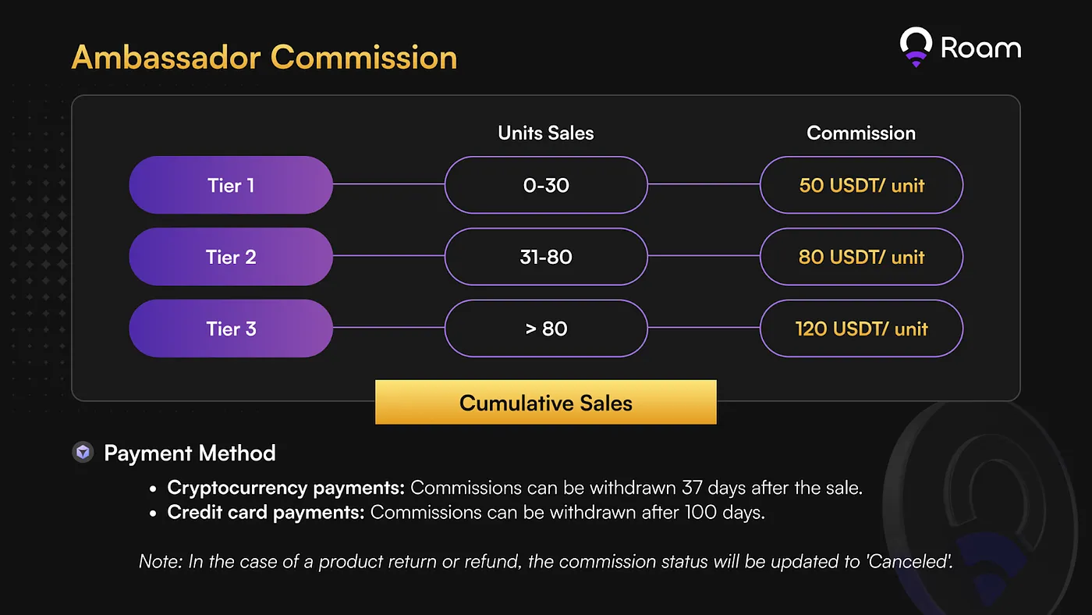Select the Tier 1 pill
The width and height of the screenshot is (1092, 615).
click(x=231, y=185)
